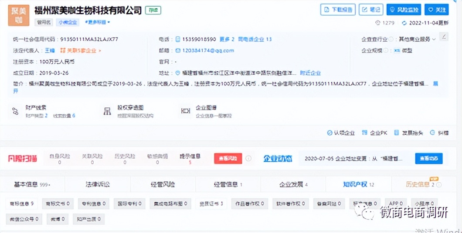Click the view count icon beside 1279
Screen dimensions: 462x233
point(378,23)
